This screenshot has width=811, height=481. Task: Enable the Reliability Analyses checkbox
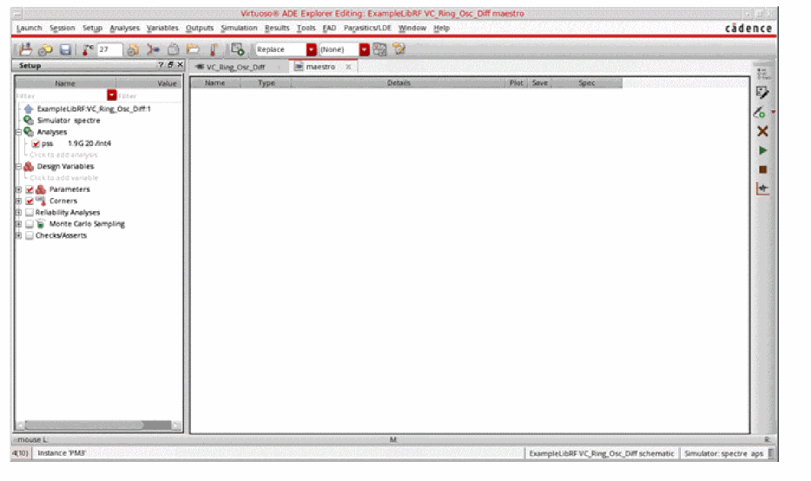click(30, 212)
